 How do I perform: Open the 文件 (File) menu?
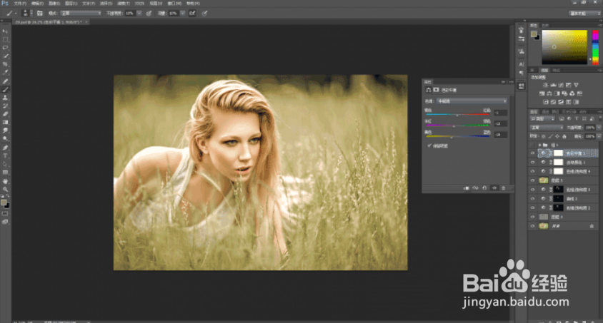click(20, 3)
